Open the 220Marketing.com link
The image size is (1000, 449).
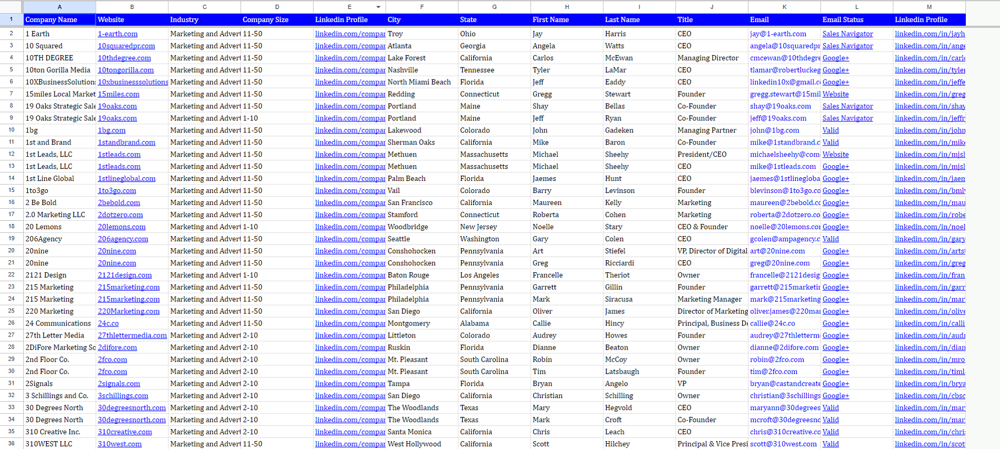(128, 312)
